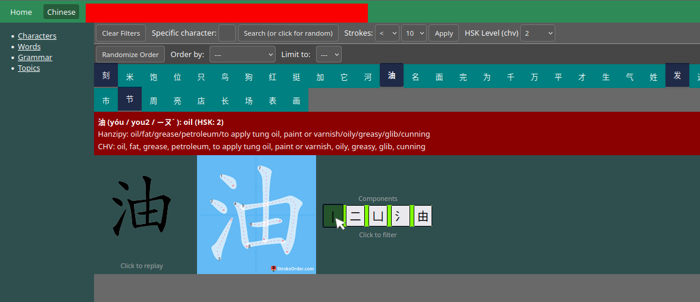This screenshot has height=302, width=700.
Task: Select the character 表 tile
Action: click(273, 101)
